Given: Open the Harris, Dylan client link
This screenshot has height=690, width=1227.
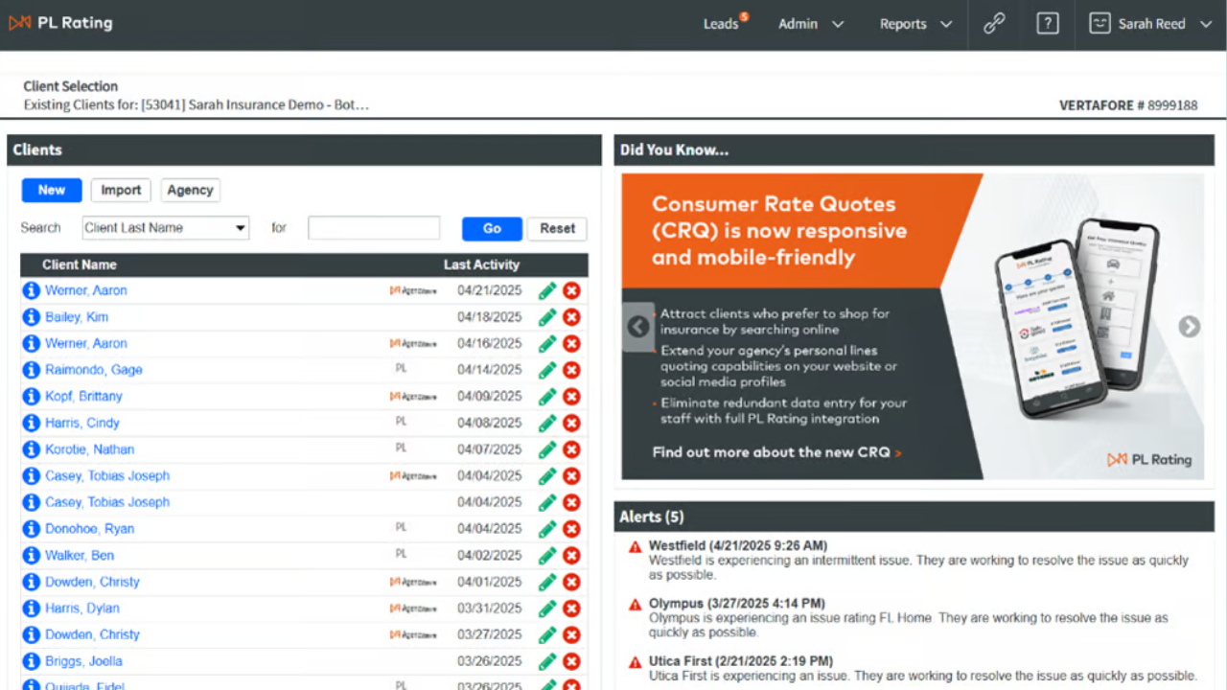Looking at the screenshot, I should pos(81,609).
